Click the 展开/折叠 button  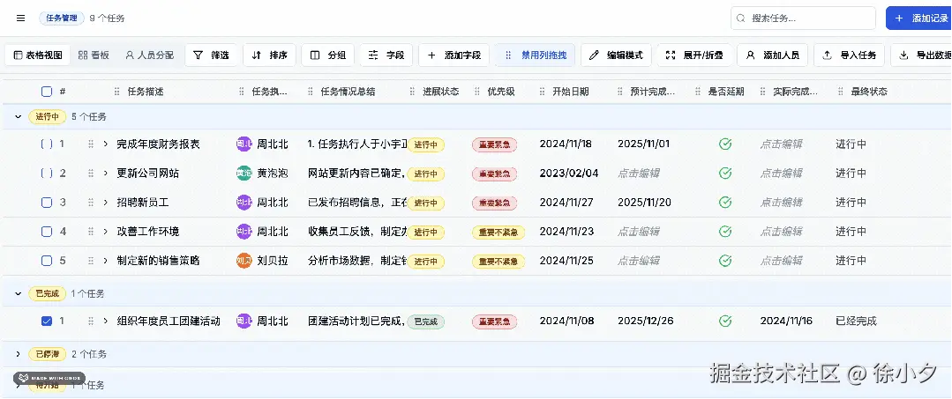click(694, 55)
